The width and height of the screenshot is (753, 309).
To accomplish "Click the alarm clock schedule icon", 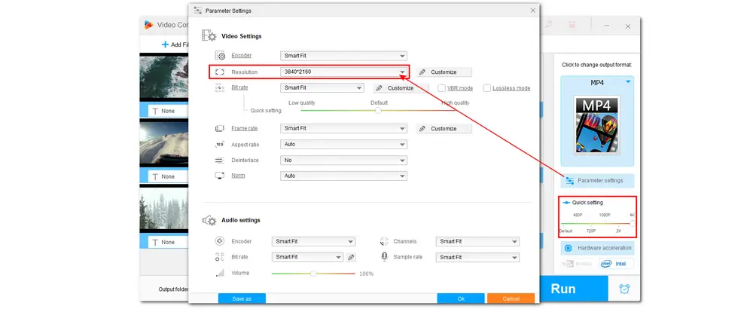I will 624,289.
